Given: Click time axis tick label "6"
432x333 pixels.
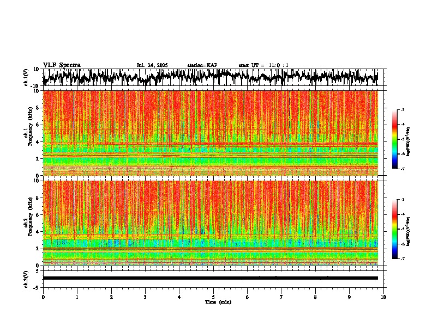Looking at the screenshot, I should (x=247, y=297).
